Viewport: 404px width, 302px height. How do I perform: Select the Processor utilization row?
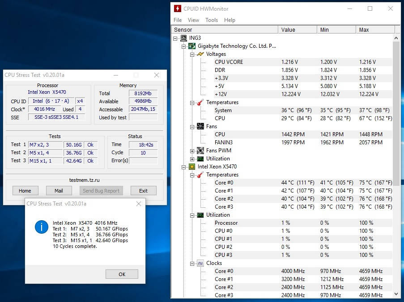pos(303,223)
